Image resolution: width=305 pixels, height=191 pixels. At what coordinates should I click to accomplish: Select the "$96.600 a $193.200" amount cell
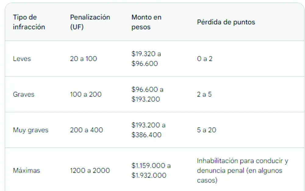(147, 94)
